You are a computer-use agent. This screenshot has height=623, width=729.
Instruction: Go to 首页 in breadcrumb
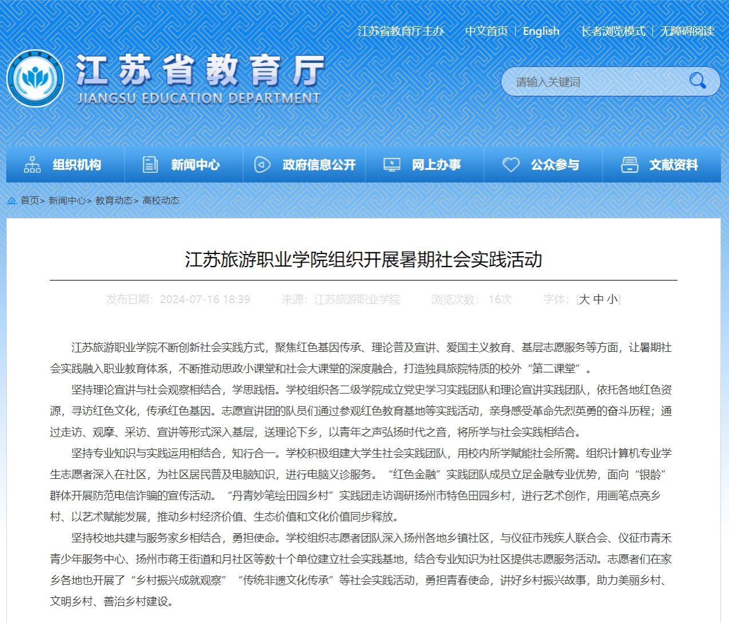tap(30, 201)
